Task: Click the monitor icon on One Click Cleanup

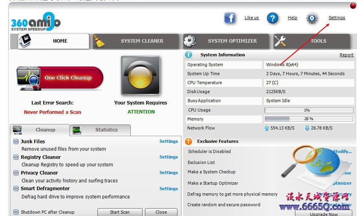Action: 28,78
